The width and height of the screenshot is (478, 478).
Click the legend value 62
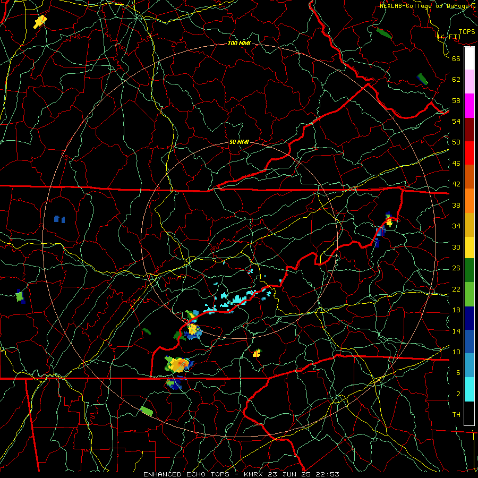(x=456, y=79)
